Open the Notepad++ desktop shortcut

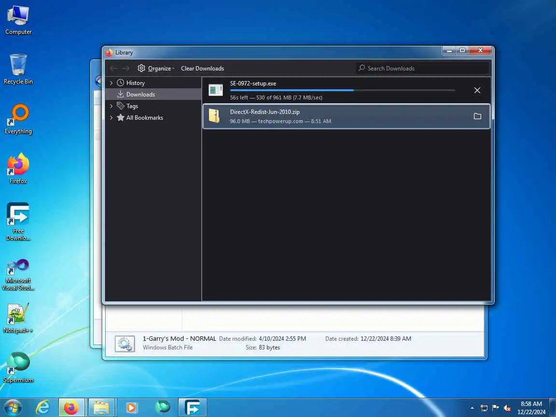pyautogui.click(x=18, y=318)
